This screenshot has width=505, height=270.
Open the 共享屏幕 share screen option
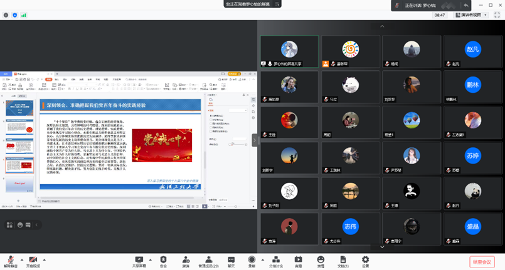(140, 259)
